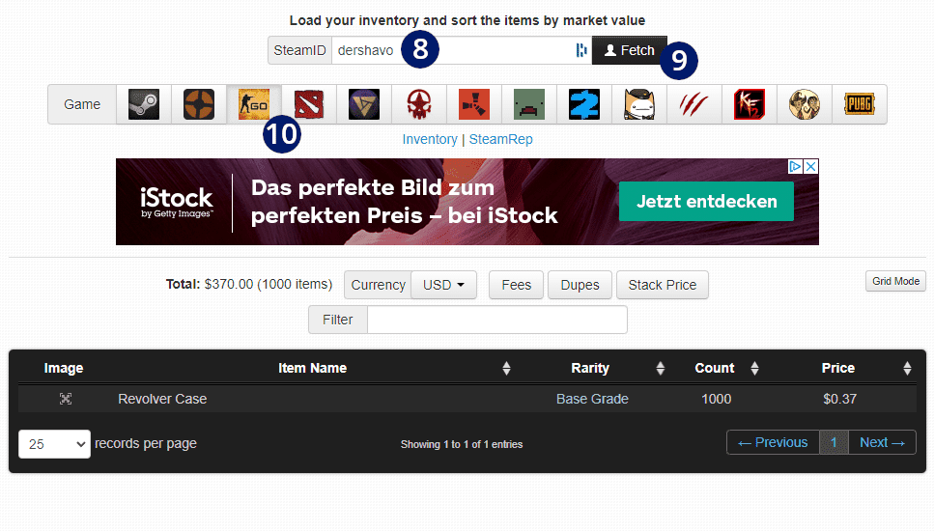Click the SteamID input field

coord(461,50)
